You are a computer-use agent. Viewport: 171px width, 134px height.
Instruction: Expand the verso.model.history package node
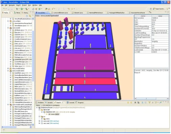[8, 69]
